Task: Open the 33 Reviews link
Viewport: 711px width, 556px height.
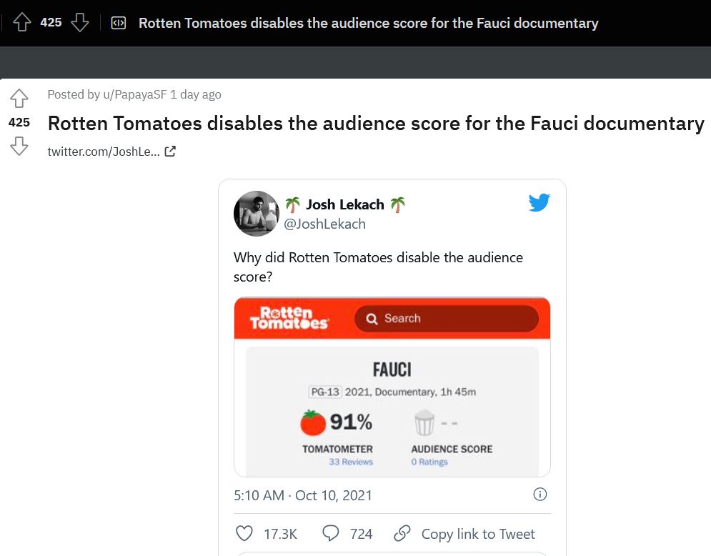Action: pos(351,462)
